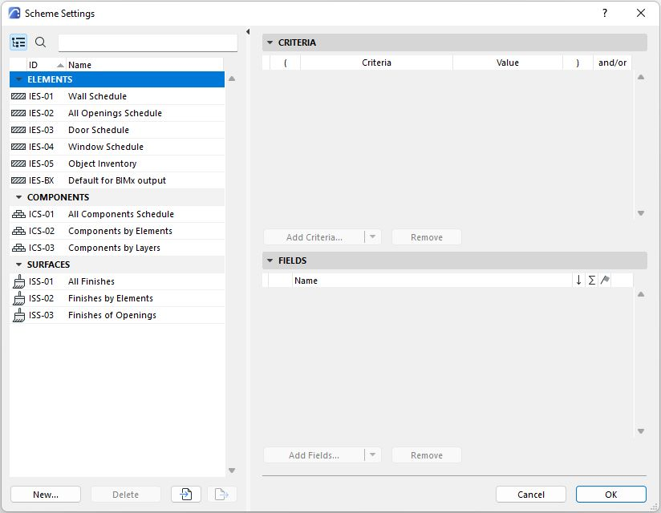Confirm with the OK button
661x513 pixels.
pyautogui.click(x=610, y=494)
